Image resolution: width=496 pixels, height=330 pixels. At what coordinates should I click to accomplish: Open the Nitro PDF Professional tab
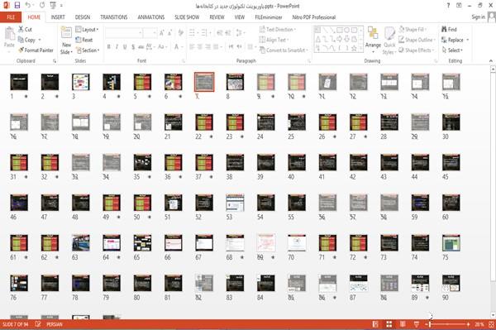pos(314,17)
